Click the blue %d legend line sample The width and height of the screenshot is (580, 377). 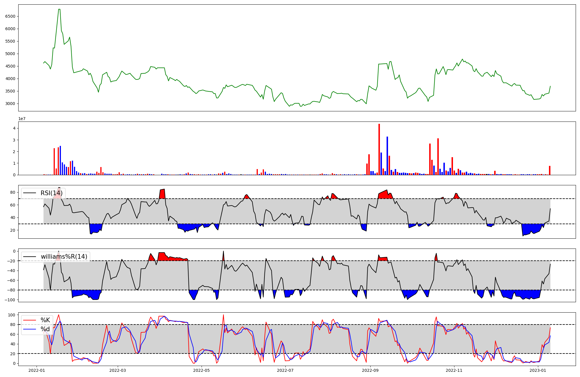(29, 329)
